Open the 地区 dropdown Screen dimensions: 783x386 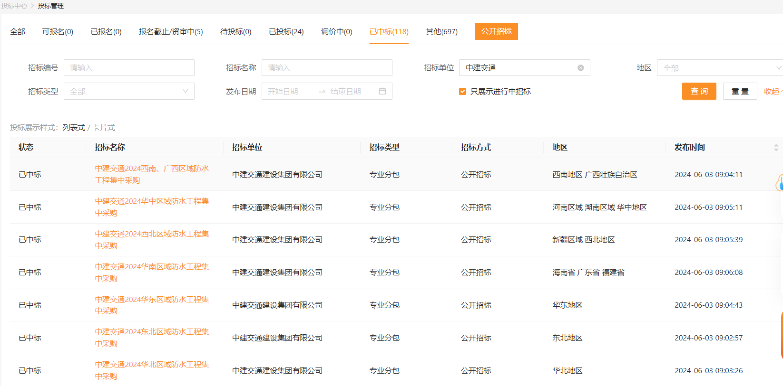[x=720, y=68]
